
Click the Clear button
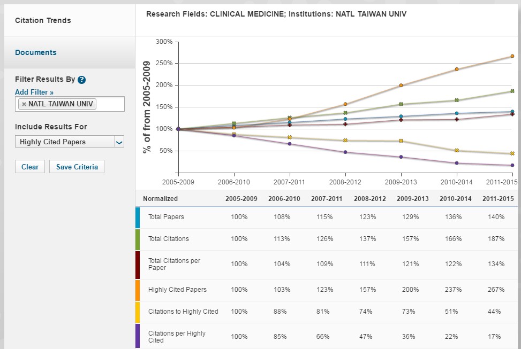tap(30, 167)
